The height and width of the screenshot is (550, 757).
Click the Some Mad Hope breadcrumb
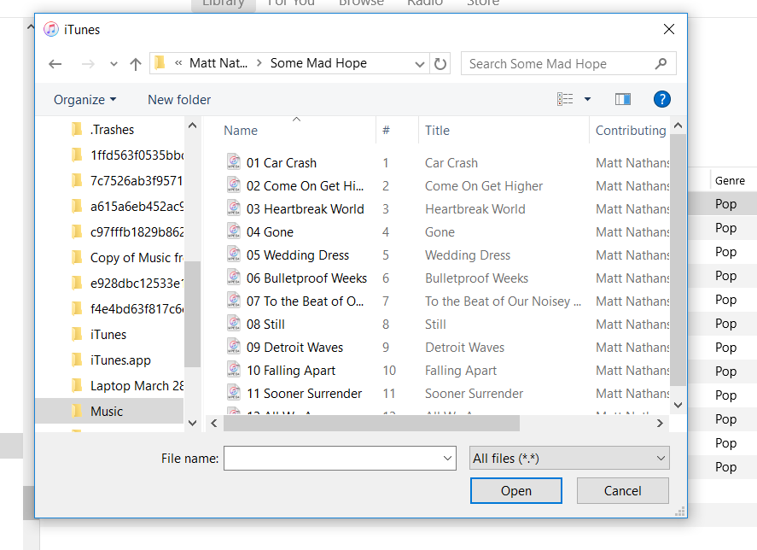(x=318, y=63)
